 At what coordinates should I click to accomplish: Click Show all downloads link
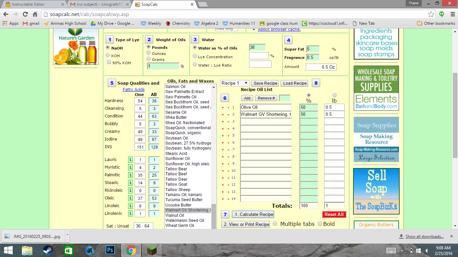(424, 236)
